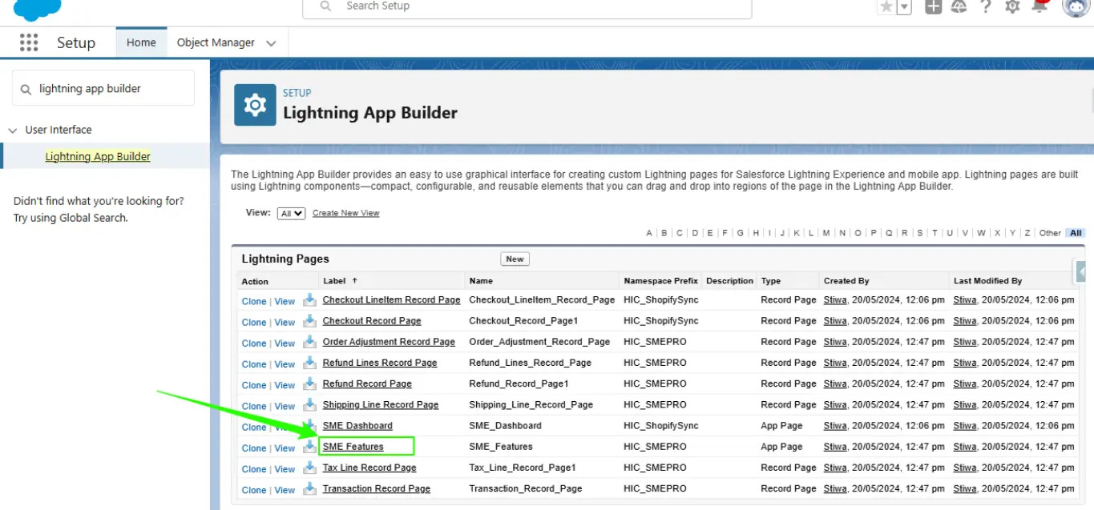Click download icon for Checkout LineItem Record Page
This screenshot has width=1094, height=510.
(309, 299)
